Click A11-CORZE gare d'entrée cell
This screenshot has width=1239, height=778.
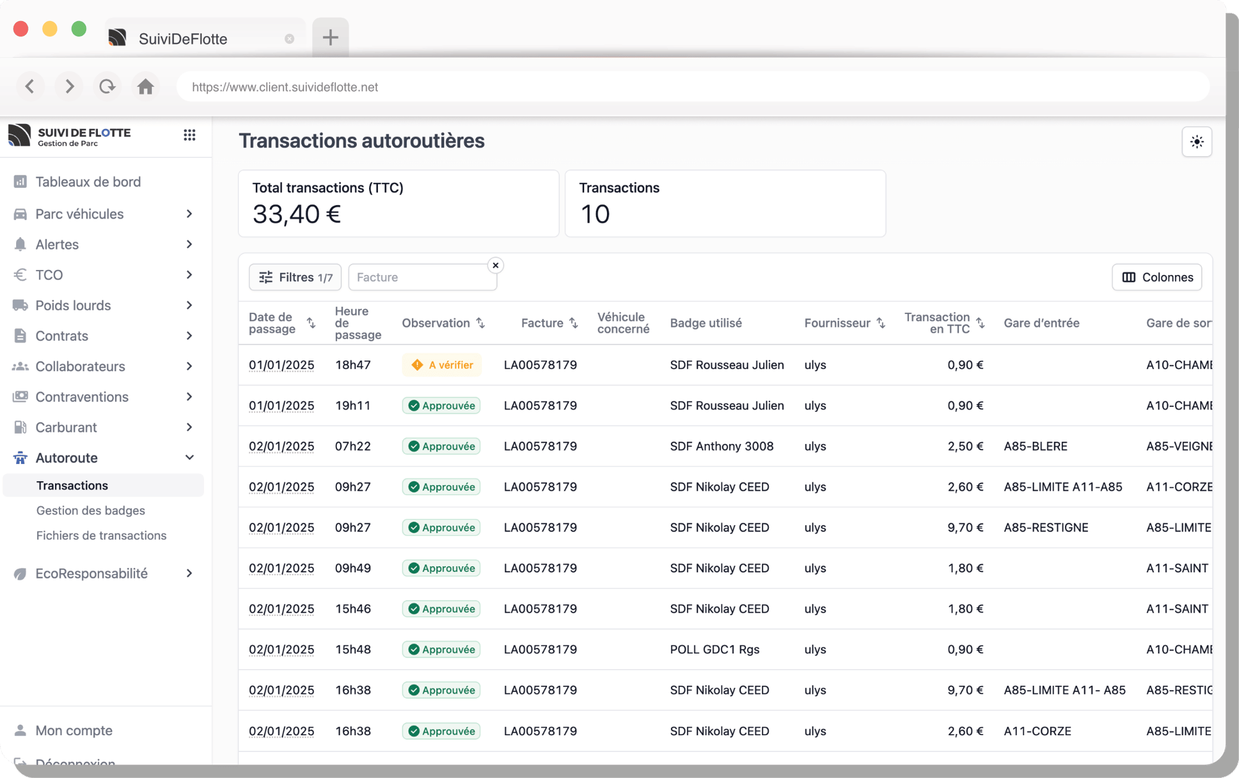pos(1037,731)
